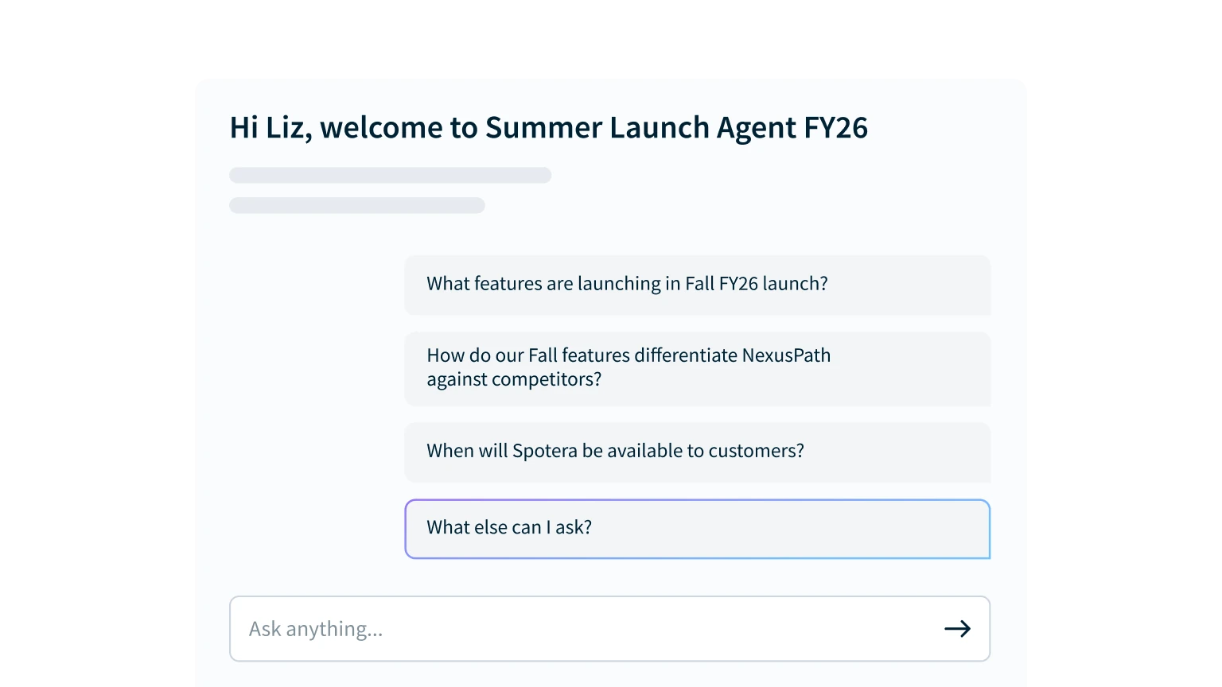The width and height of the screenshot is (1222, 687).
Task: Click the shorter gray placeholder bar
Action: coord(356,205)
